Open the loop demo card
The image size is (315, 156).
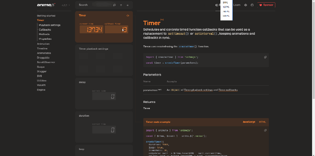pos(104,150)
